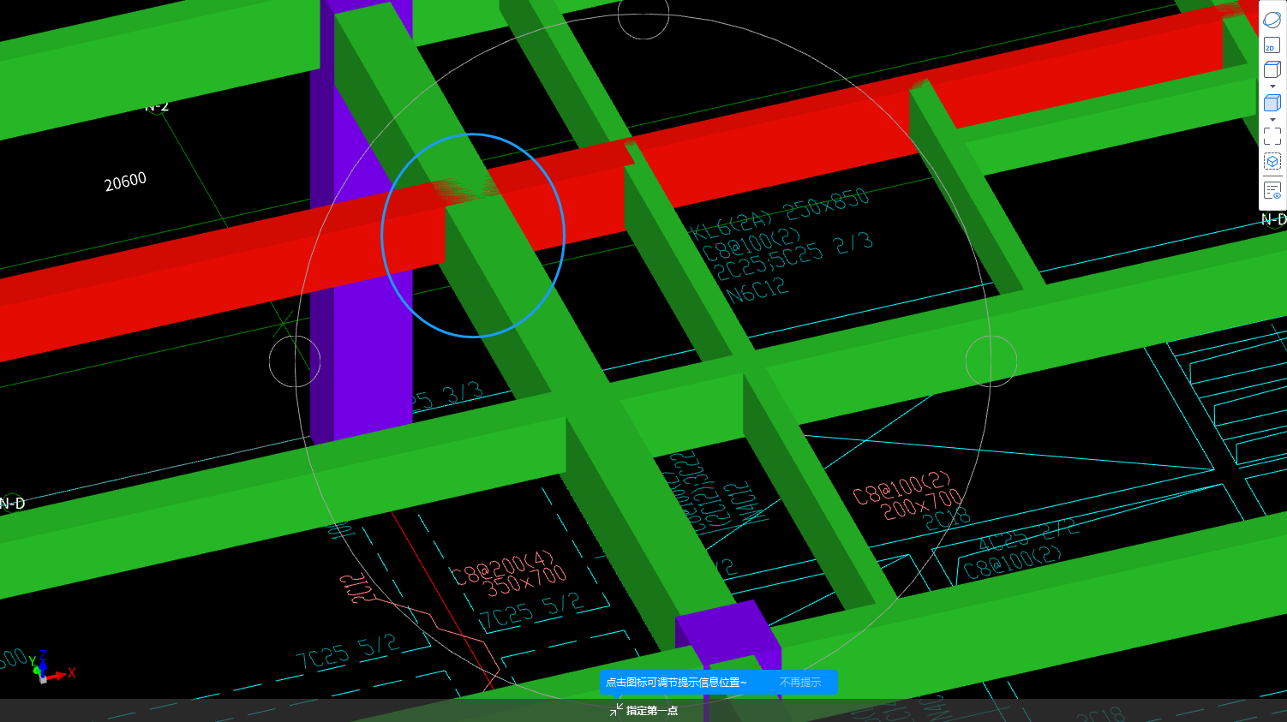
Task: Activate the dynamic orbit view icon
Action: (x=1272, y=19)
